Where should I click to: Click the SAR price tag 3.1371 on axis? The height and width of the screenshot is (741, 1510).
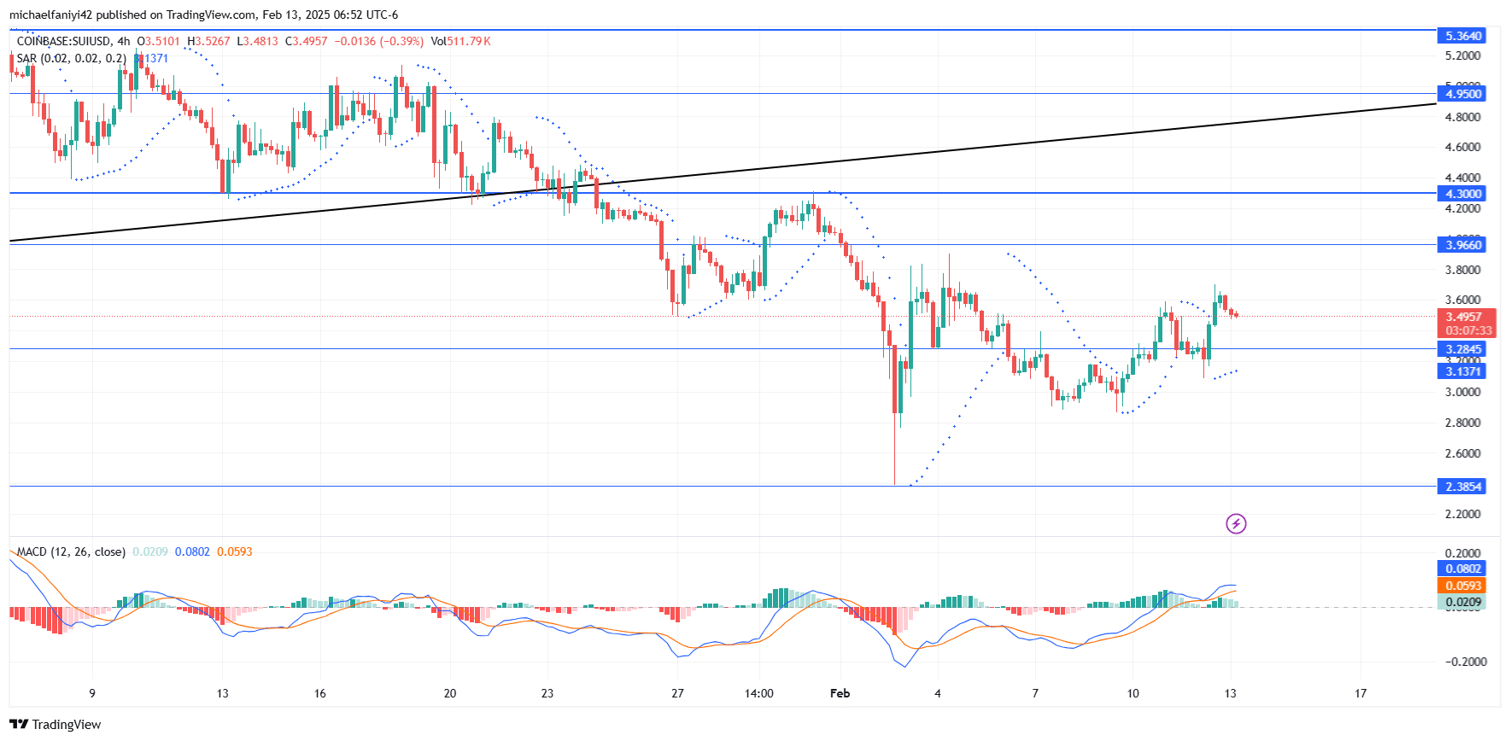click(1462, 371)
